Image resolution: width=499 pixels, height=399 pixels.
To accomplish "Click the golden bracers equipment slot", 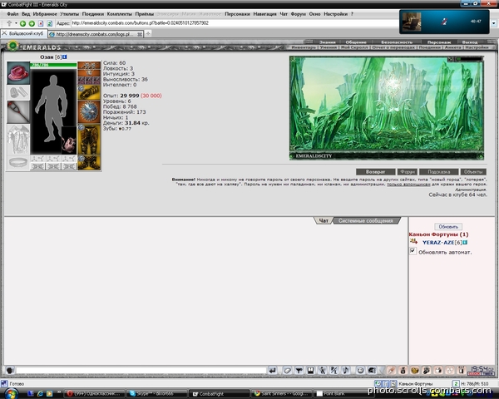I will click(x=89, y=92).
